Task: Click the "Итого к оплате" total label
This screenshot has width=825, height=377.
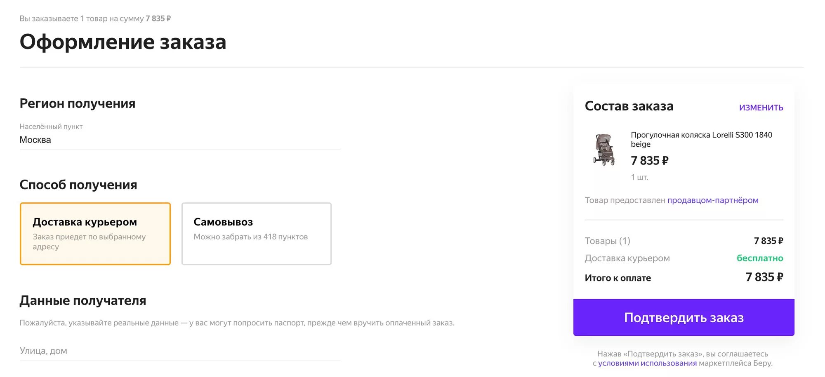Action: [x=618, y=278]
